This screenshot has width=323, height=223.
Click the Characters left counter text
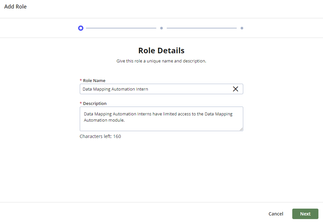click(100, 136)
